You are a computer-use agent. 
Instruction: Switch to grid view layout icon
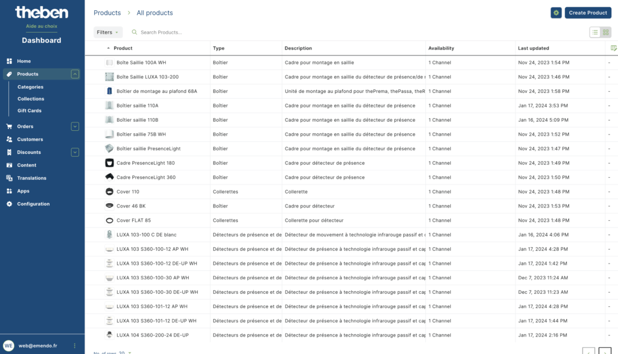(x=606, y=33)
